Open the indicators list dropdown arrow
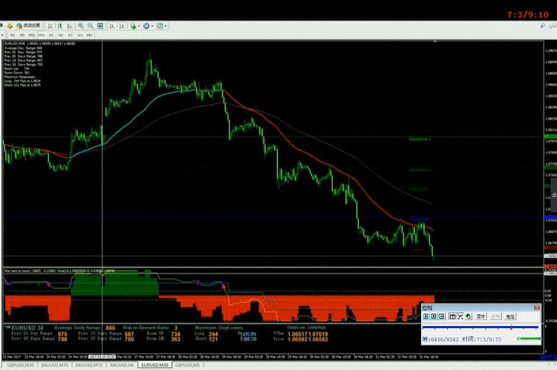 (139, 26)
